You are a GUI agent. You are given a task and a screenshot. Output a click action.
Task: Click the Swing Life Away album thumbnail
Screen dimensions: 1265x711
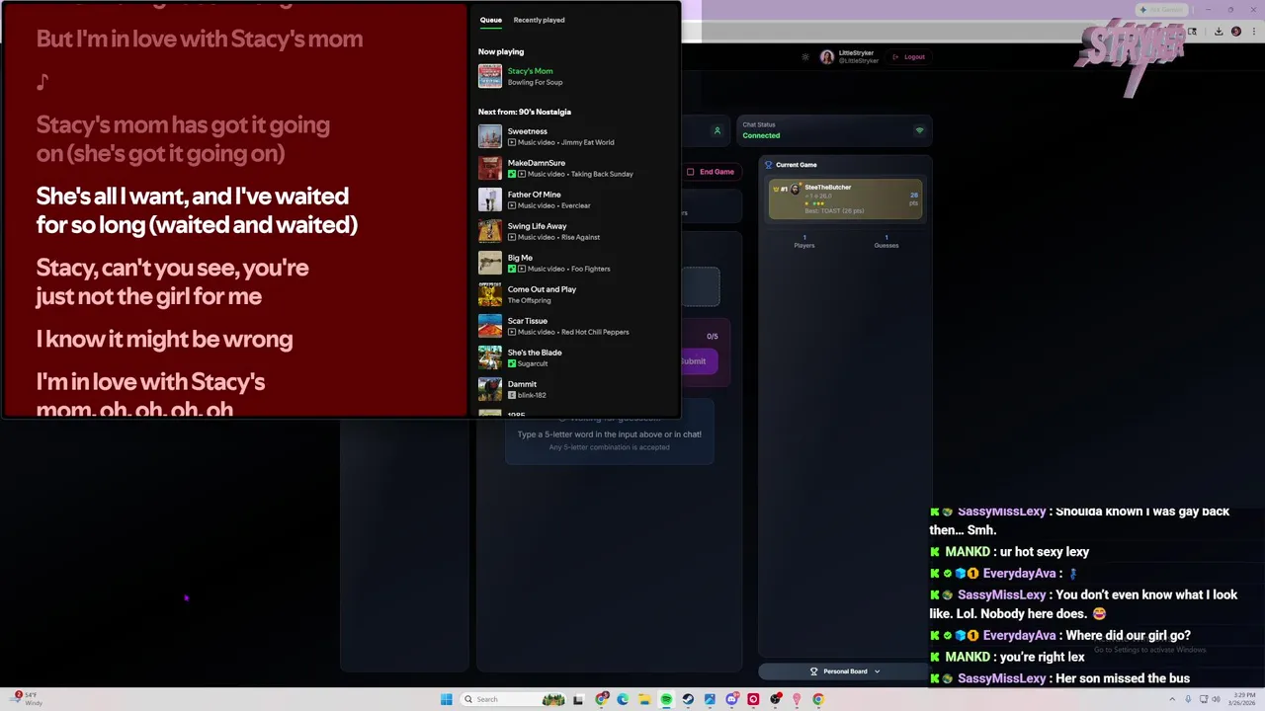click(490, 231)
